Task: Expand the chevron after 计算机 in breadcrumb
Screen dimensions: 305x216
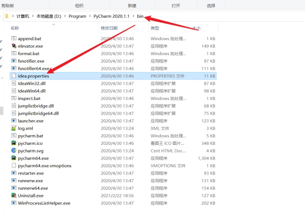Action: (x=33, y=16)
